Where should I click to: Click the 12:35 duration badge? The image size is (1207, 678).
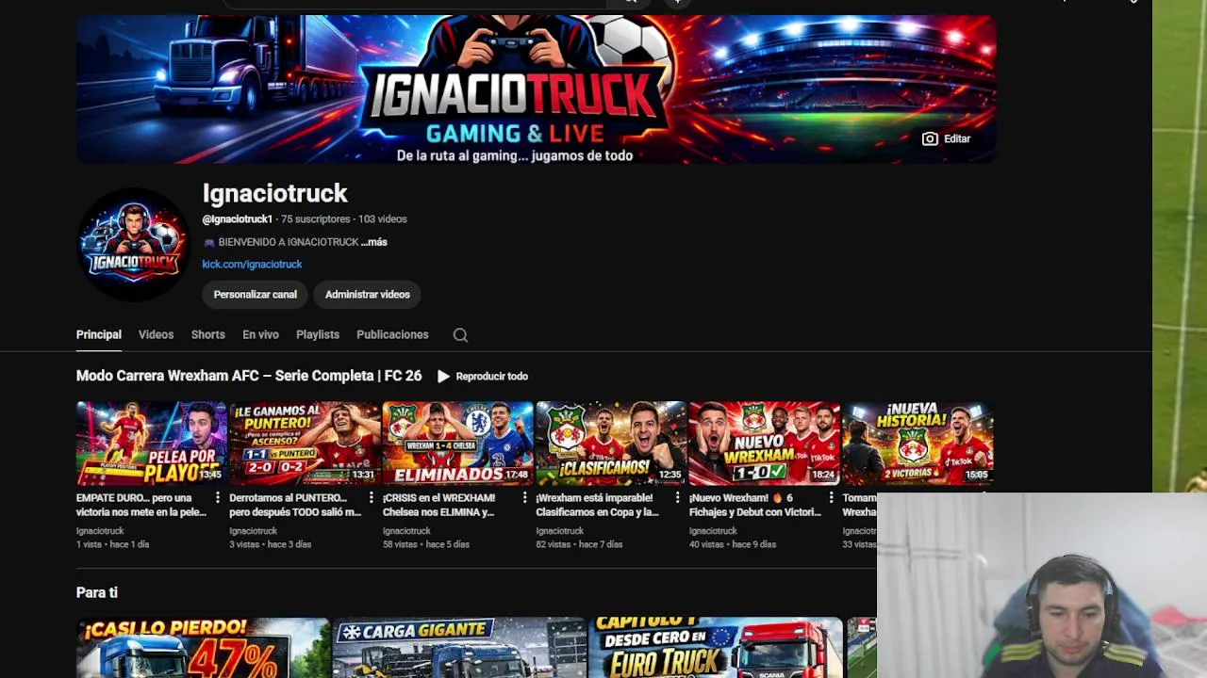tap(670, 475)
